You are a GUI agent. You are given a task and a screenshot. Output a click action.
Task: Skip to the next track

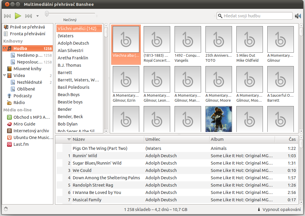(x=28, y=16)
